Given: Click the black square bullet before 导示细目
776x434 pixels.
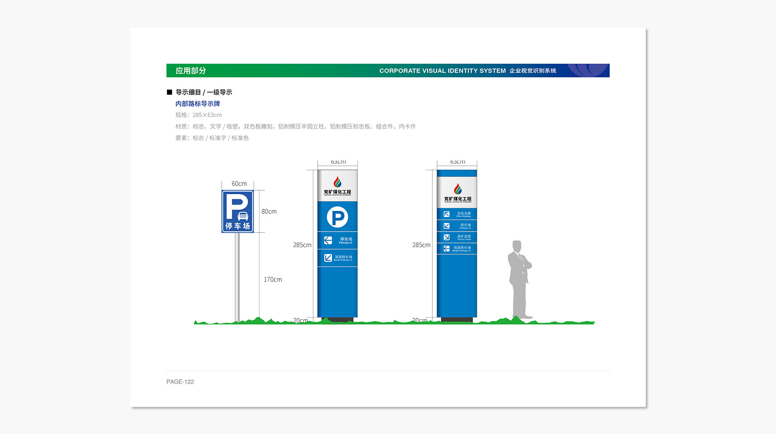Looking at the screenshot, I should (x=169, y=92).
